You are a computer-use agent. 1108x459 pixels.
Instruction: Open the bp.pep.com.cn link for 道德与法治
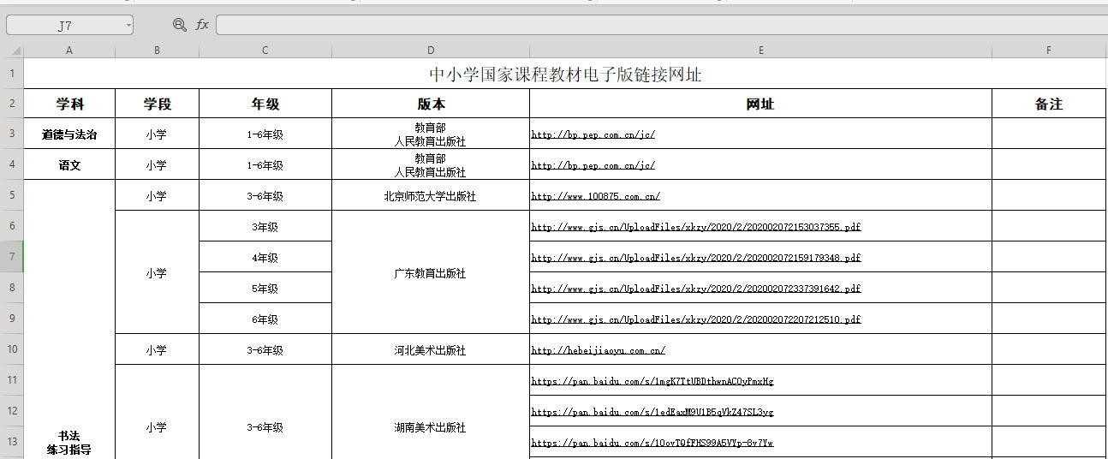[x=593, y=134]
